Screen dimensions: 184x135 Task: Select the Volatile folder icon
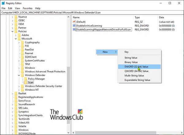[x=16, y=126]
